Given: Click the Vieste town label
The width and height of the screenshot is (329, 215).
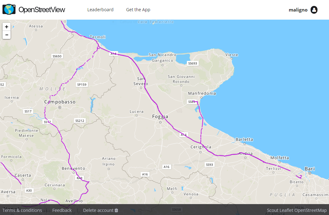Looking at the screenshot, I should point(232,55).
